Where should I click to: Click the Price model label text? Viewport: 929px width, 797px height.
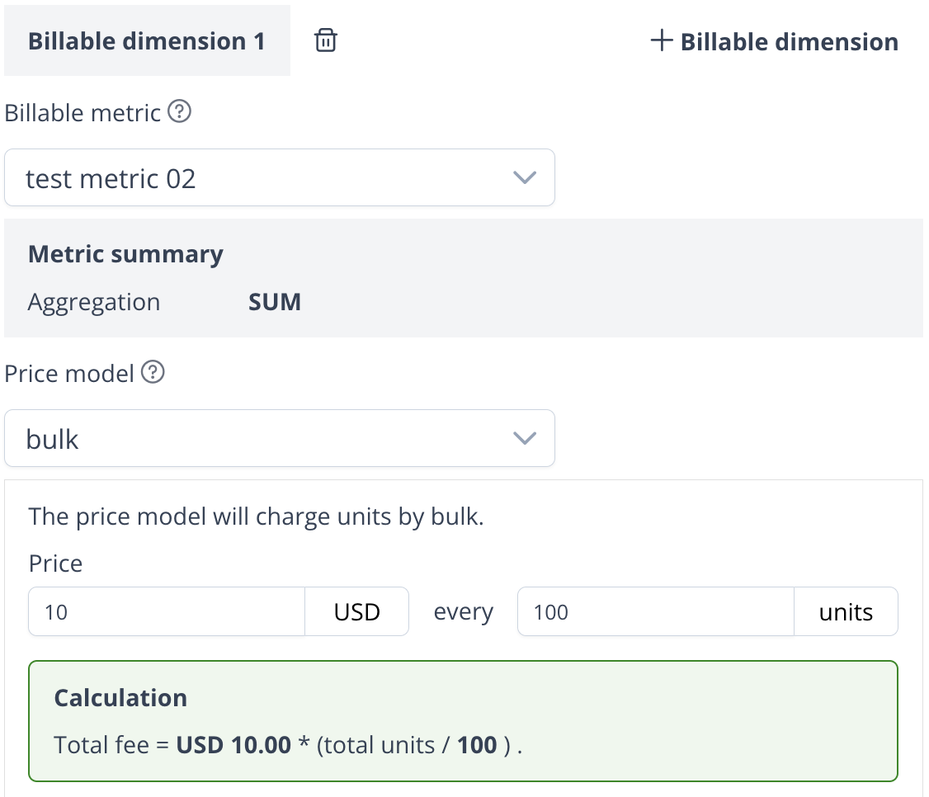(69, 374)
